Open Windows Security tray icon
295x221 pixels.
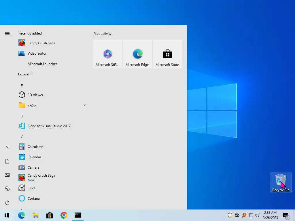pyautogui.click(x=230, y=215)
